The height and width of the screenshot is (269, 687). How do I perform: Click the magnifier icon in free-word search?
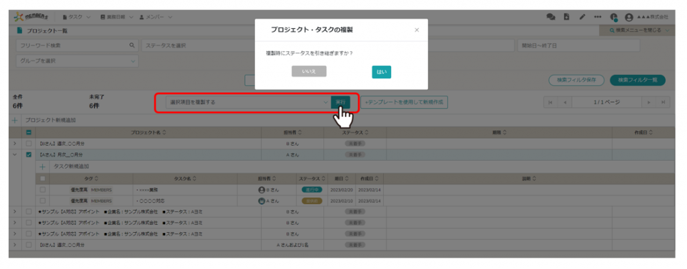[131, 46]
